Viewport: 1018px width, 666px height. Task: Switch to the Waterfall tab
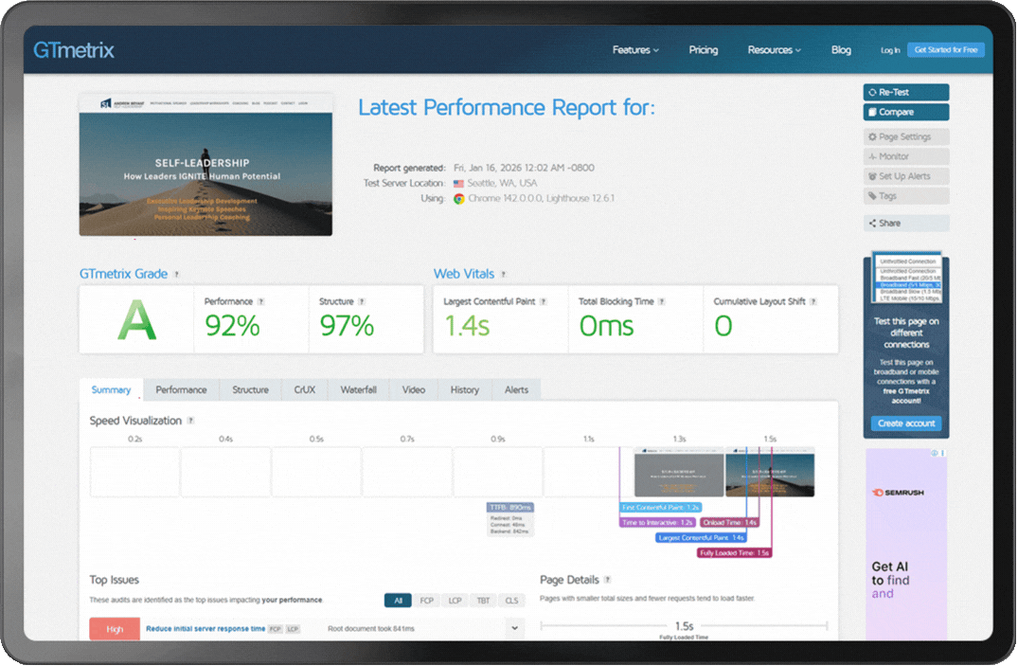click(359, 389)
